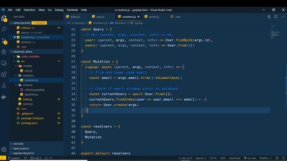Image resolution: width=287 pixels, height=161 pixels.
Task: Open the Remote Explorer activity bar icon
Action: coord(4,63)
